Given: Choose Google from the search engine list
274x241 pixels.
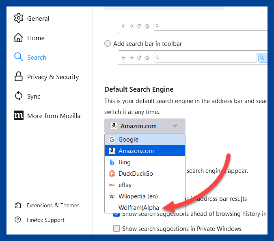Looking at the screenshot, I should click(x=145, y=139).
